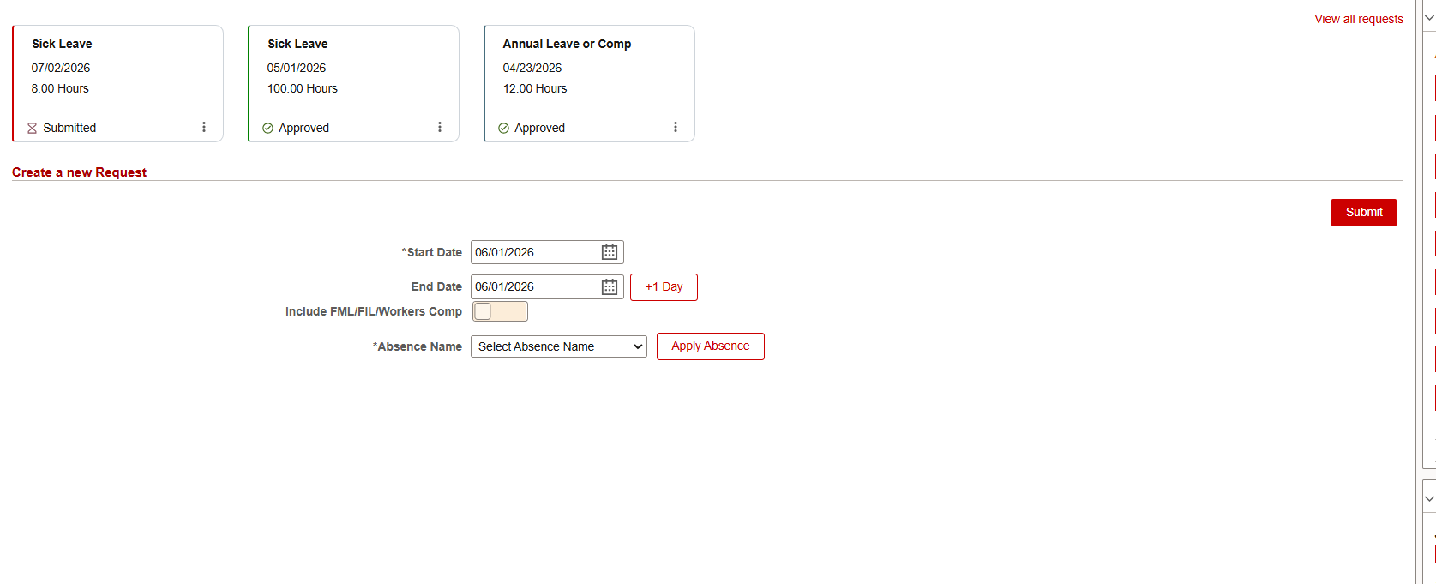Click the 8.00 Hours value
Viewport: 1436px width, 584px height.
coord(60,88)
